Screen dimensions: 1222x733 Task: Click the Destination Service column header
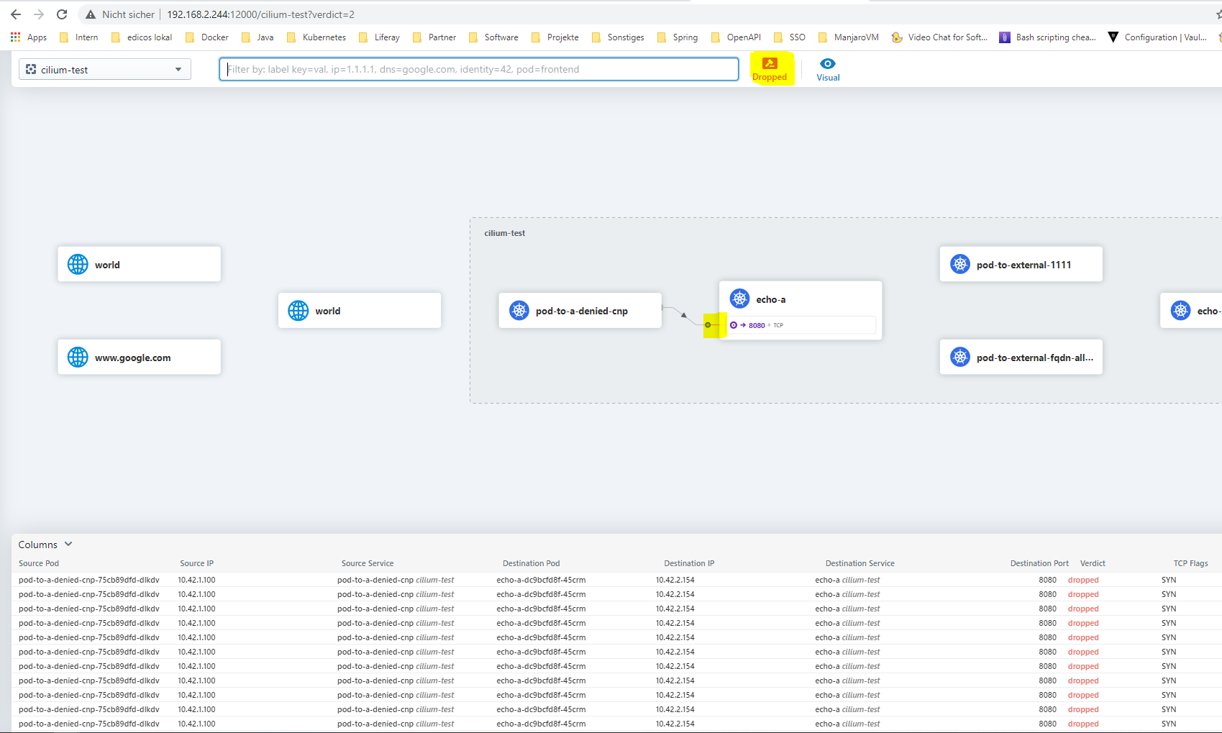(x=859, y=563)
